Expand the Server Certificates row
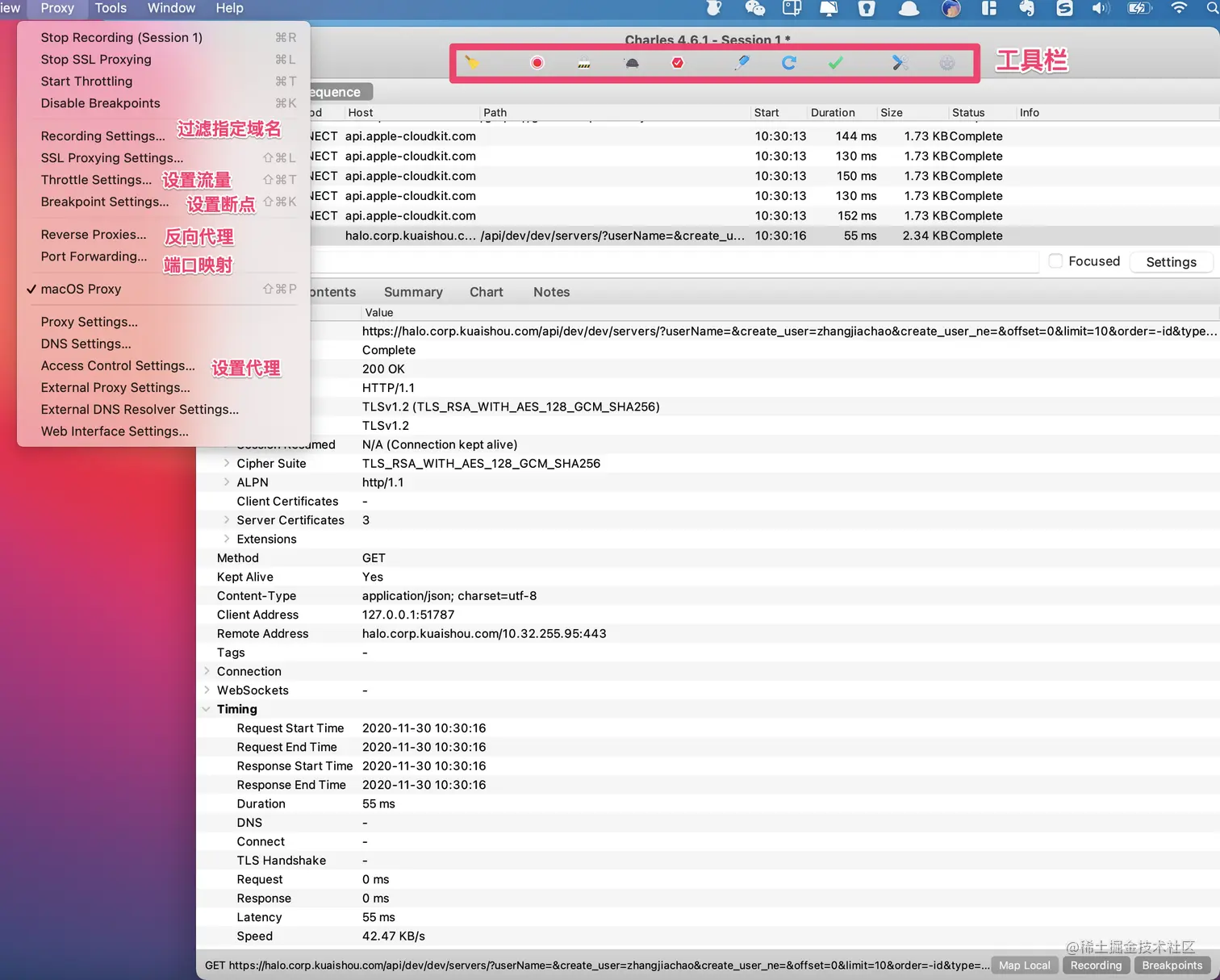This screenshot has width=1220, height=980. coord(227,519)
